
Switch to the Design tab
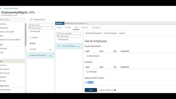click(59, 28)
